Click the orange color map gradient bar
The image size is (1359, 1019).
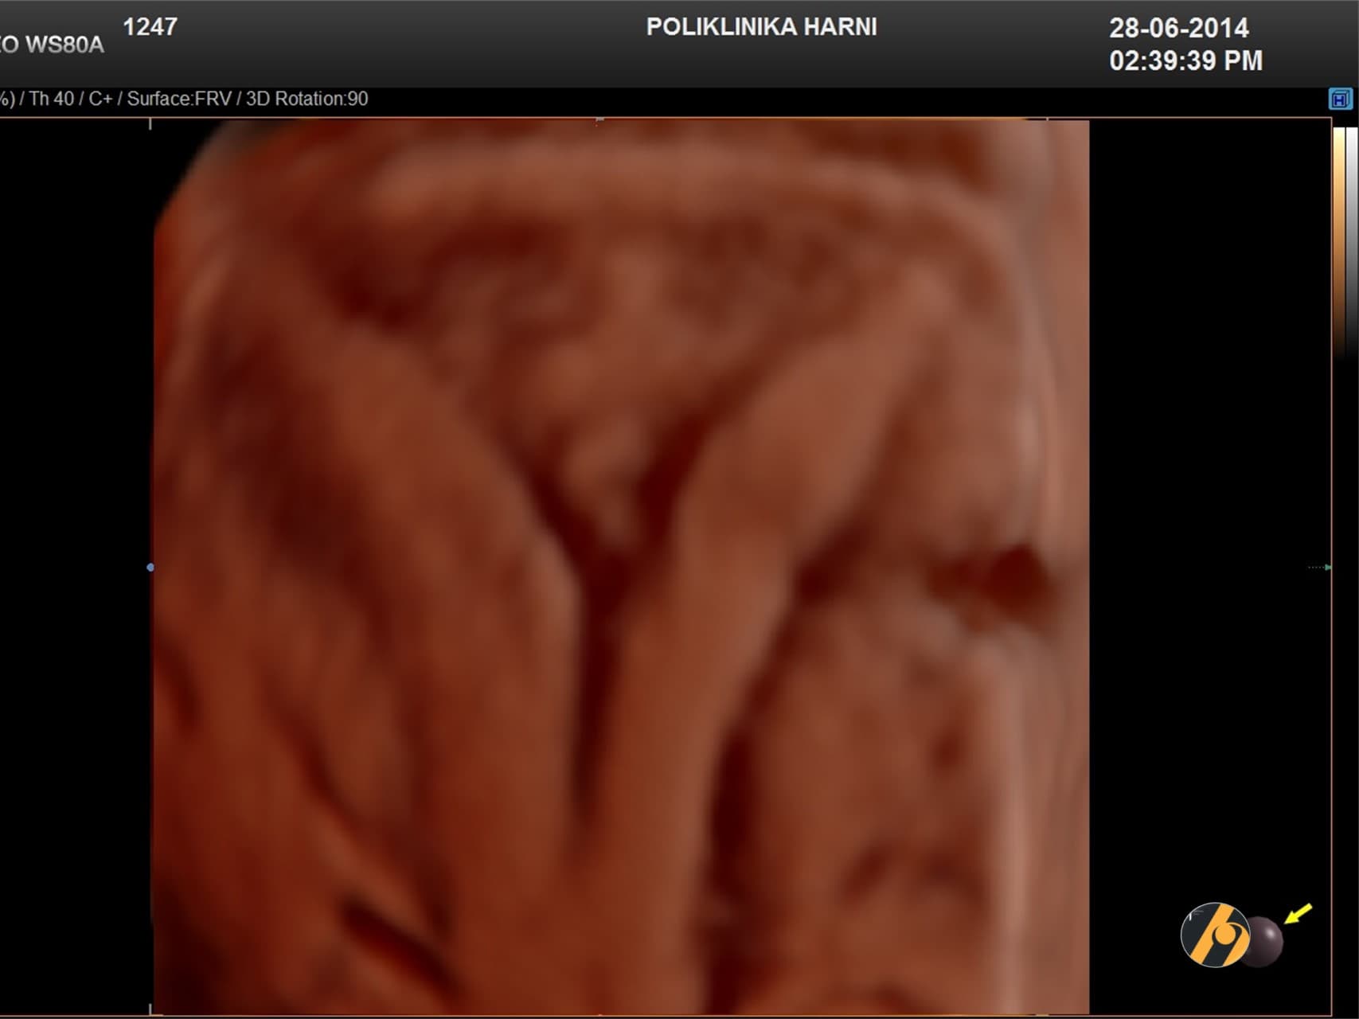click(x=1338, y=239)
